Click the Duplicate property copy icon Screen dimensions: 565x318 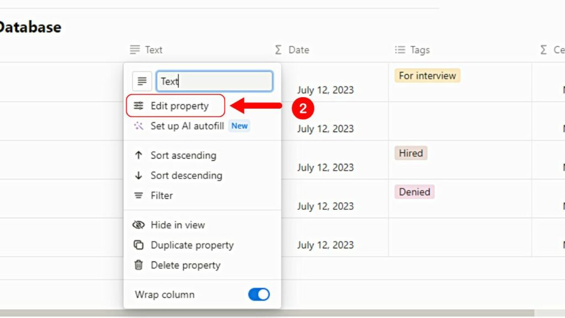pos(138,245)
